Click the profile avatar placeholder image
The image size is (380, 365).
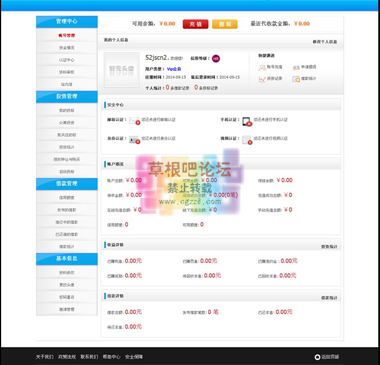pyautogui.click(x=122, y=70)
